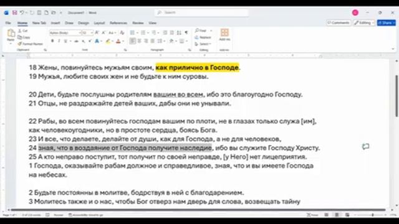The width and height of the screenshot is (399, 224).
Task: Switch to the Design tab
Action: click(x=84, y=23)
